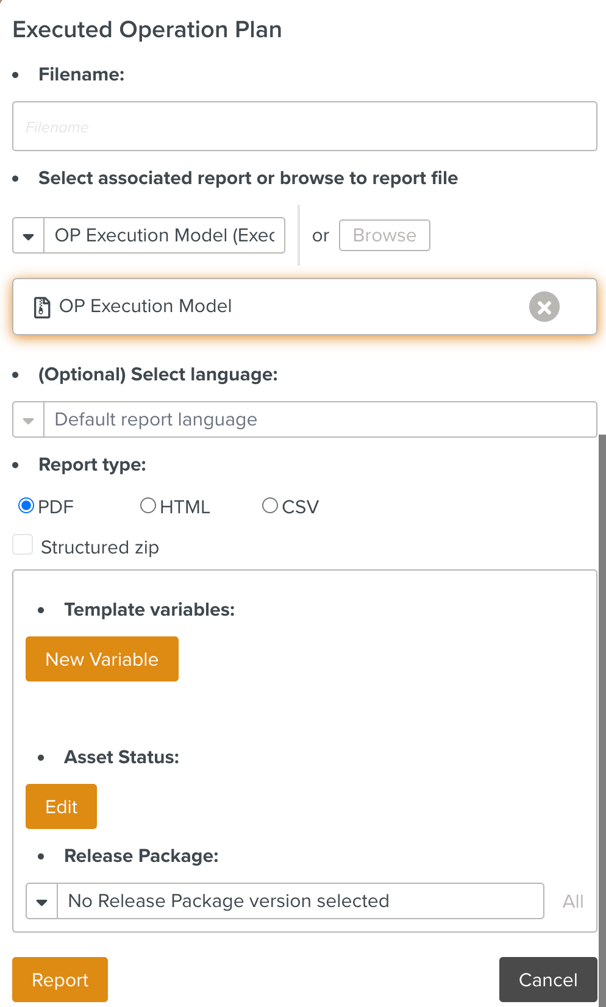Open the No Release Package version selected list
The width and height of the screenshot is (606, 1007).
coord(300,902)
